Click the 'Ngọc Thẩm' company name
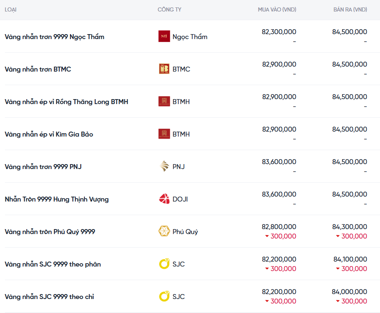The height and width of the screenshot is (313, 380). (190, 37)
